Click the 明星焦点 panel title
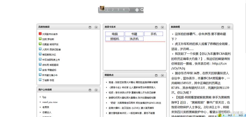This screenshot has height=117, width=246. pos(109,75)
